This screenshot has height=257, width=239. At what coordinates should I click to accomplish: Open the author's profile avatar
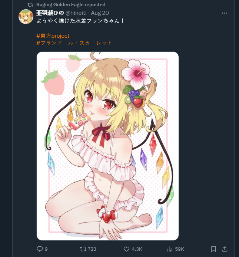pos(26,17)
